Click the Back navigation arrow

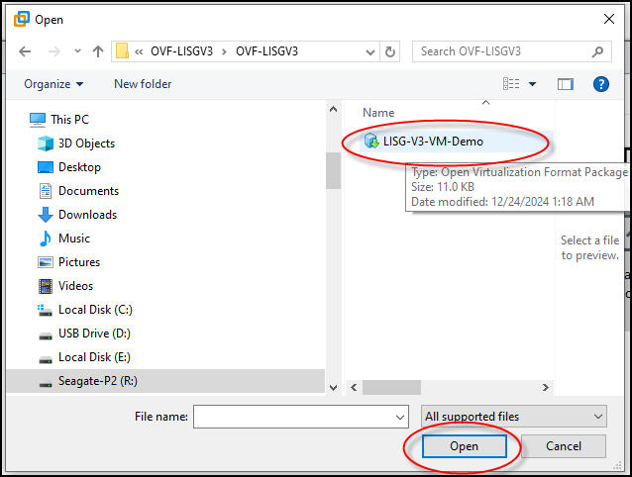[x=25, y=51]
